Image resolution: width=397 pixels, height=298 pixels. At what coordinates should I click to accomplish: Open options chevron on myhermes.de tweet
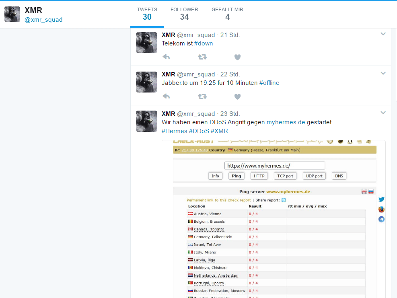click(x=383, y=113)
